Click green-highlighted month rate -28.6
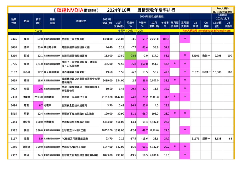Image resolution: width=240 pixels, height=169 pixels. pyautogui.click(x=131, y=56)
